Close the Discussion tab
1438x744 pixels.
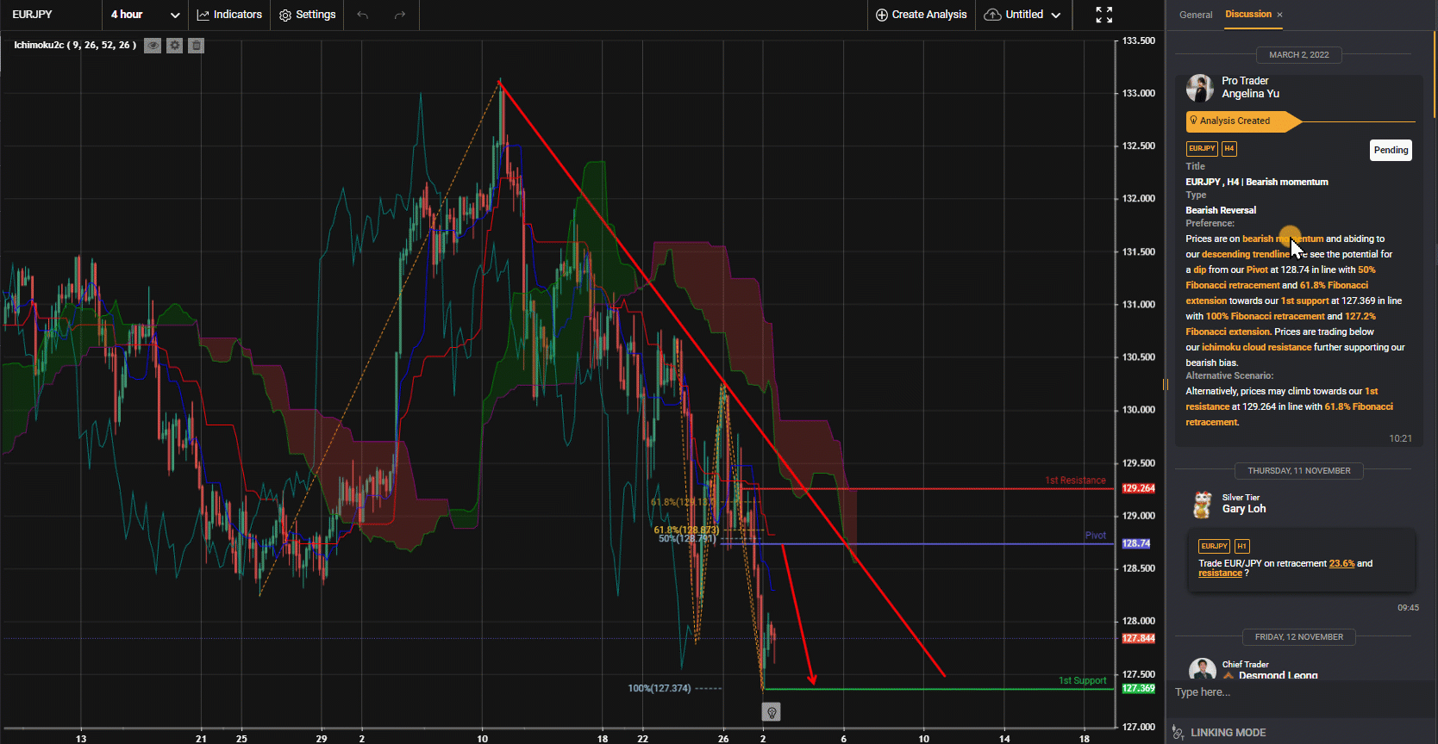coord(1279,15)
